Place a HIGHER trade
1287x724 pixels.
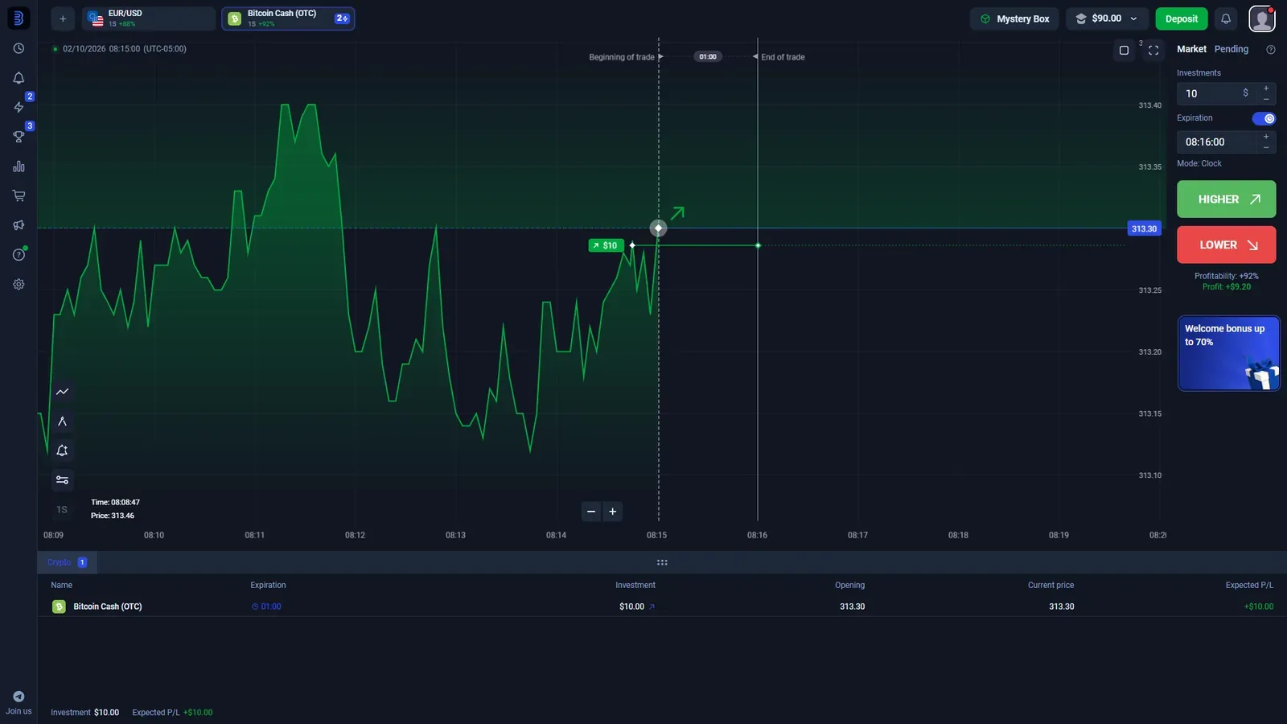[1226, 200]
